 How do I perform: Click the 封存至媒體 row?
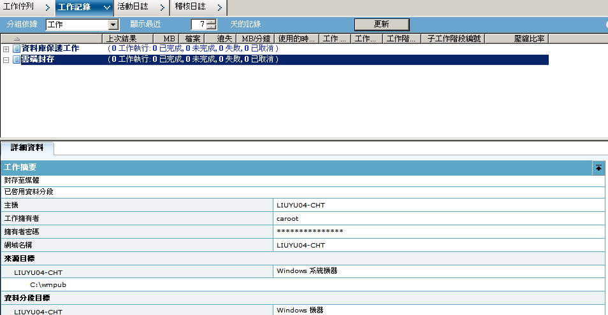point(303,181)
